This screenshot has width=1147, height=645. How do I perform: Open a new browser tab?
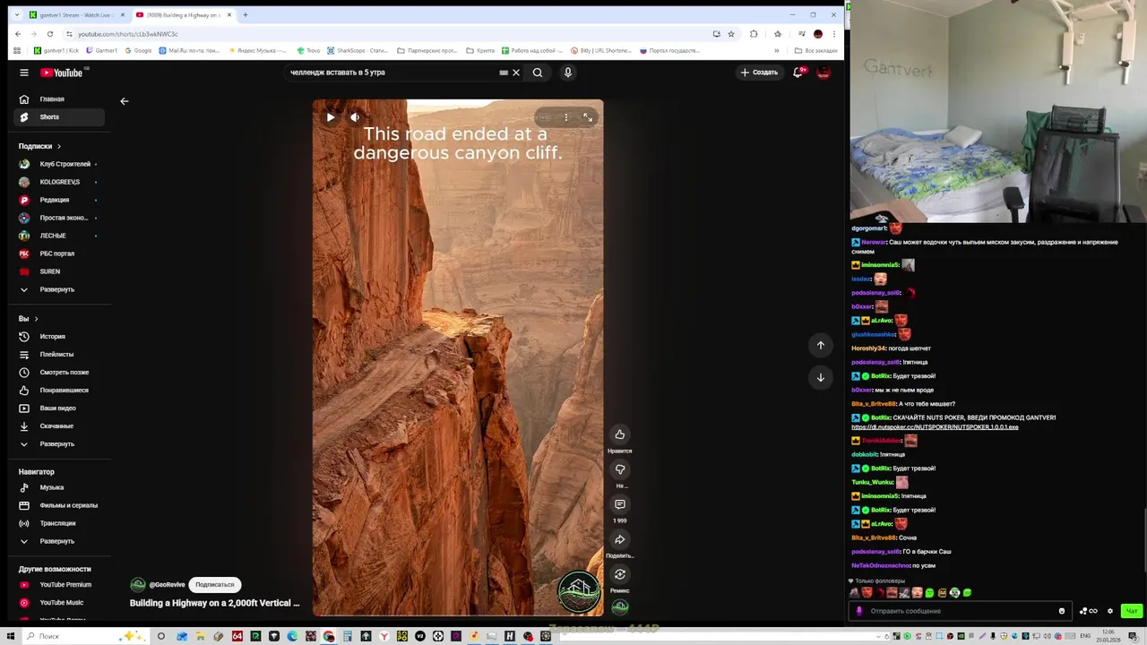point(246,15)
